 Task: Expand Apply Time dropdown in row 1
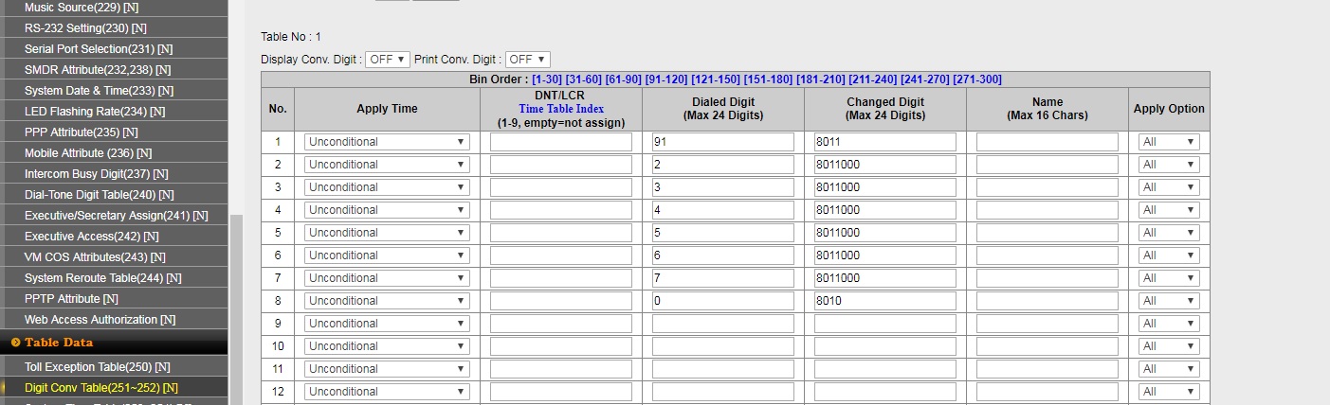(x=387, y=142)
